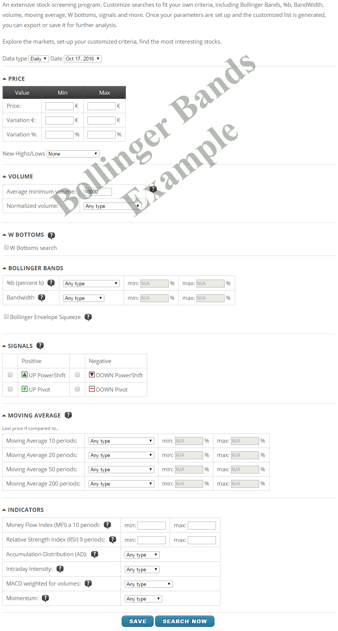Open Intraday Intensity help icon
Image resolution: width=338 pixels, height=631 pixels.
pyautogui.click(x=60, y=569)
